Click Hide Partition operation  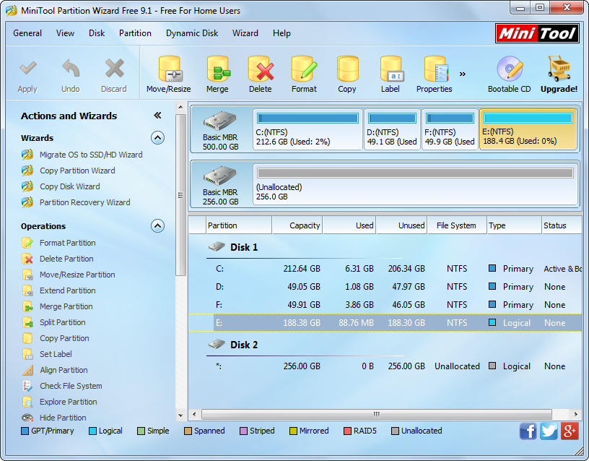click(54, 418)
